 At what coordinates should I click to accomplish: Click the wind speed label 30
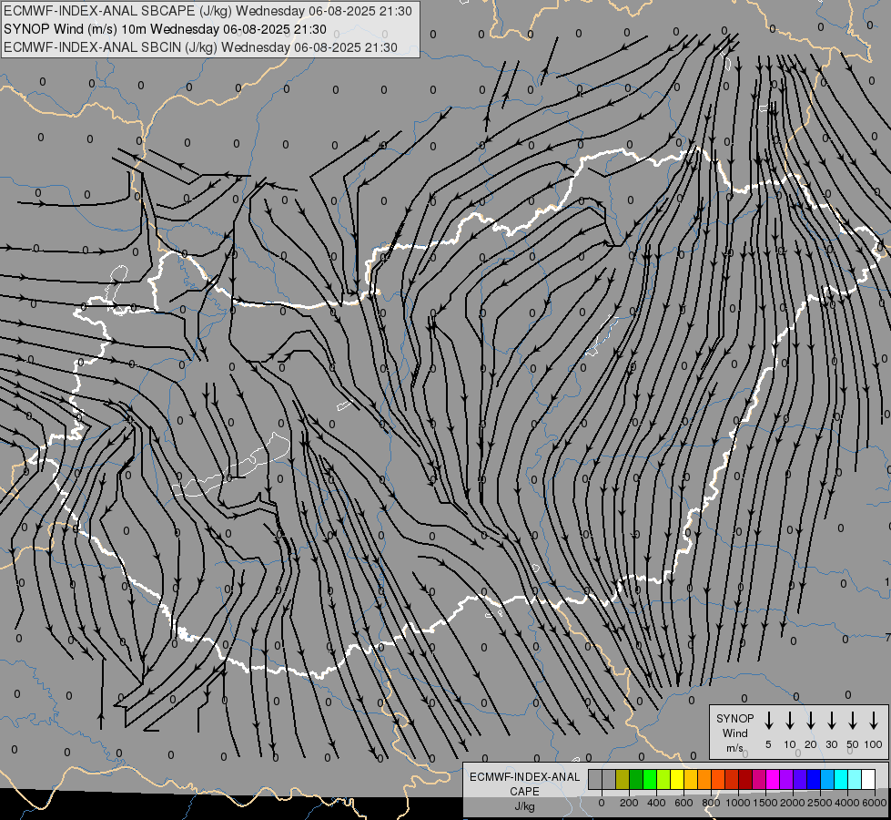pos(831,744)
